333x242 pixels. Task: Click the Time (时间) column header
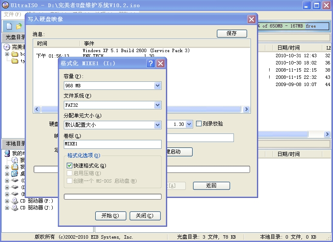click(56, 43)
